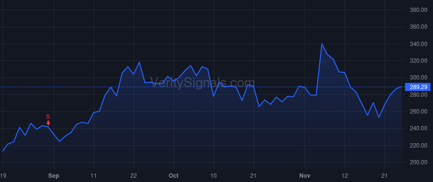This screenshot has width=433, height=182.
Task: Click the 240.00 price axis label
Action: 418,129
